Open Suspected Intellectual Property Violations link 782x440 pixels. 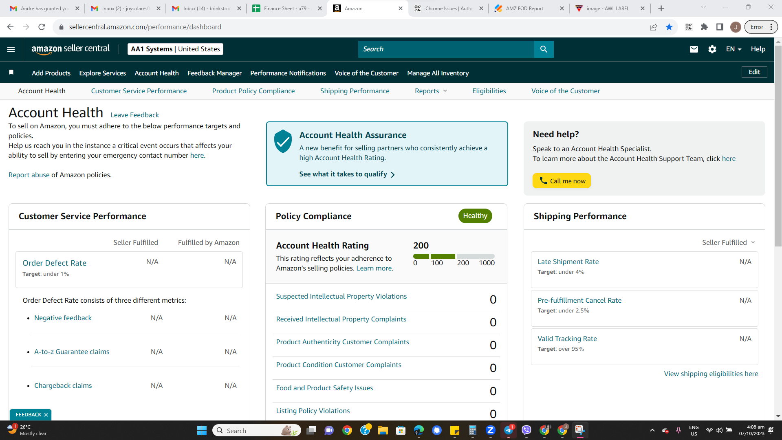pyautogui.click(x=341, y=296)
